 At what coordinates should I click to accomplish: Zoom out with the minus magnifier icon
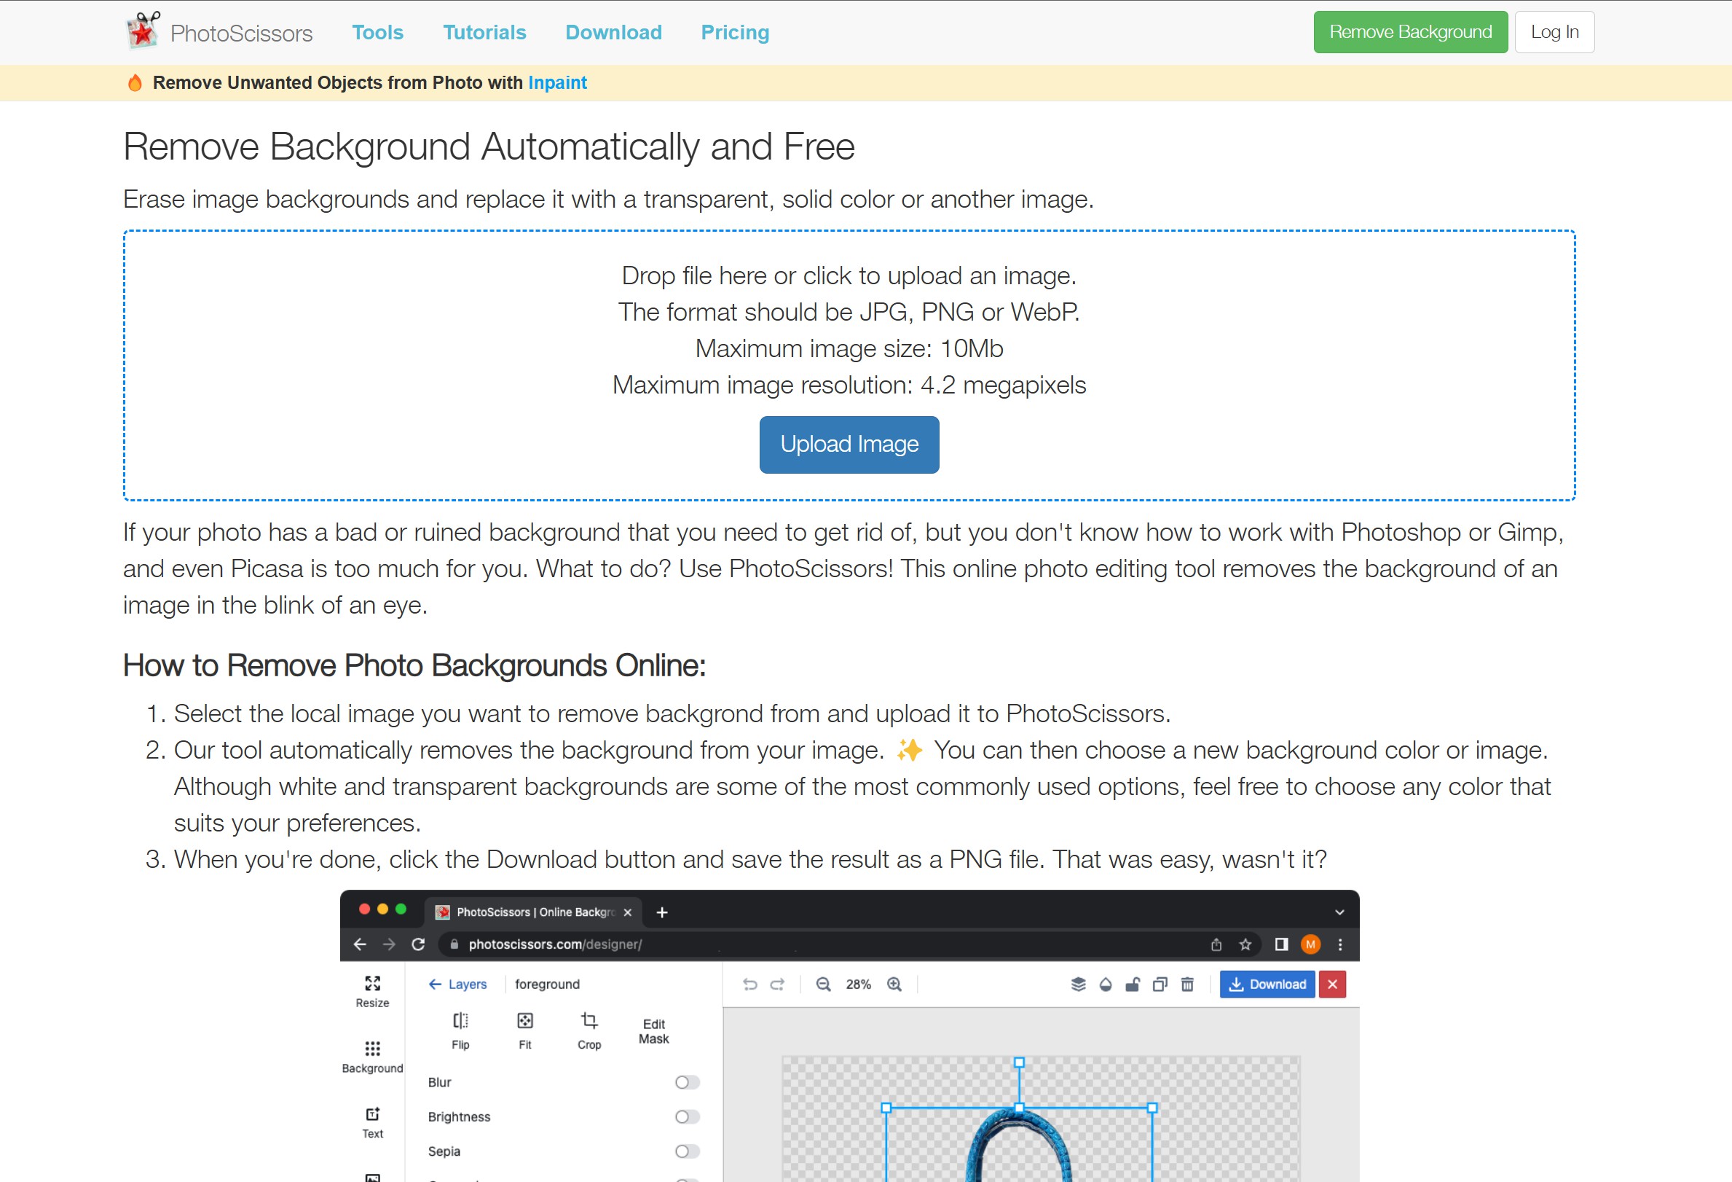823,985
